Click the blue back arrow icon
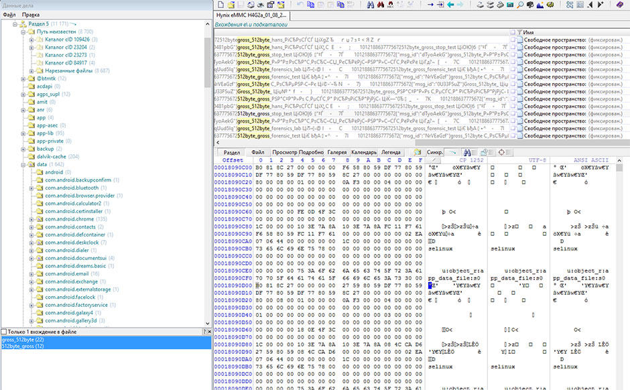This screenshot has height=390, width=630. click(x=450, y=5)
